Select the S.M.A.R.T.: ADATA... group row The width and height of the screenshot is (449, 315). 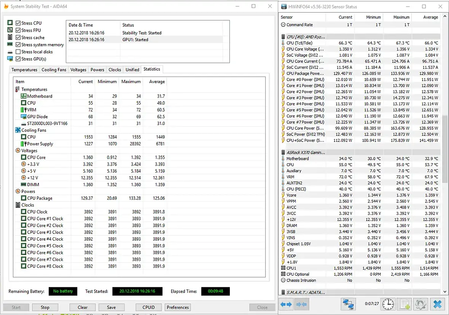pyautogui.click(x=360, y=293)
